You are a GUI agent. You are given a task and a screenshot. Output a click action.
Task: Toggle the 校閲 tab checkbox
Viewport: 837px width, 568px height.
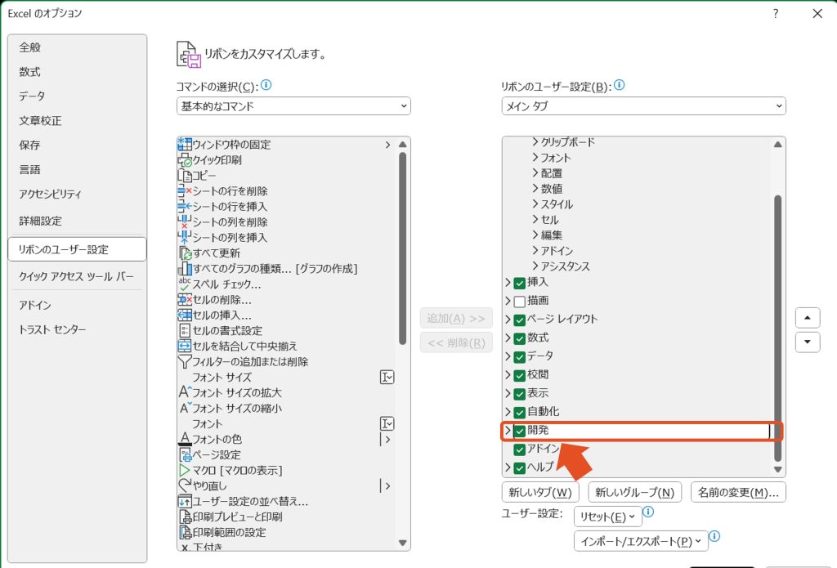519,375
